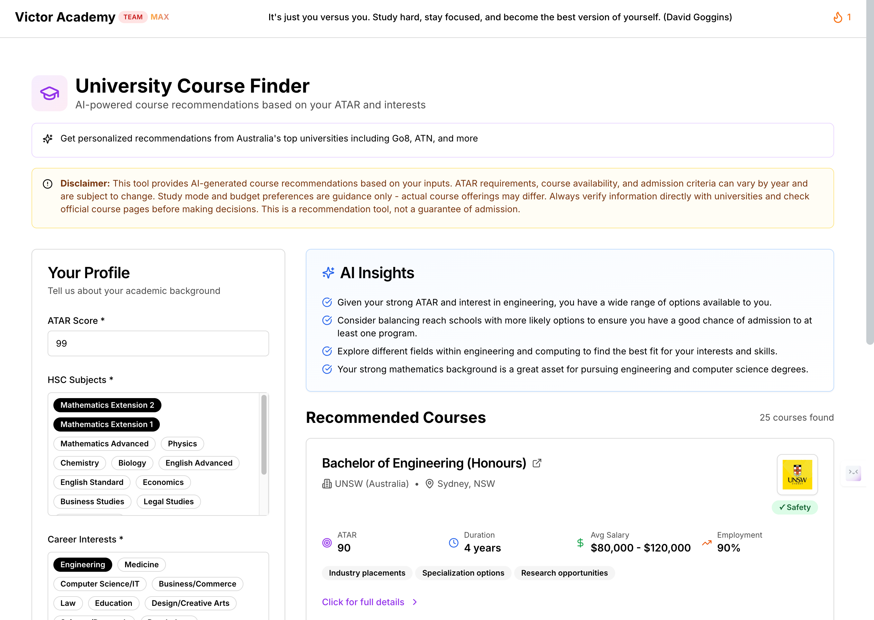Open external link icon beside Bachelor of Engineering
The width and height of the screenshot is (874, 620).
pyautogui.click(x=537, y=463)
